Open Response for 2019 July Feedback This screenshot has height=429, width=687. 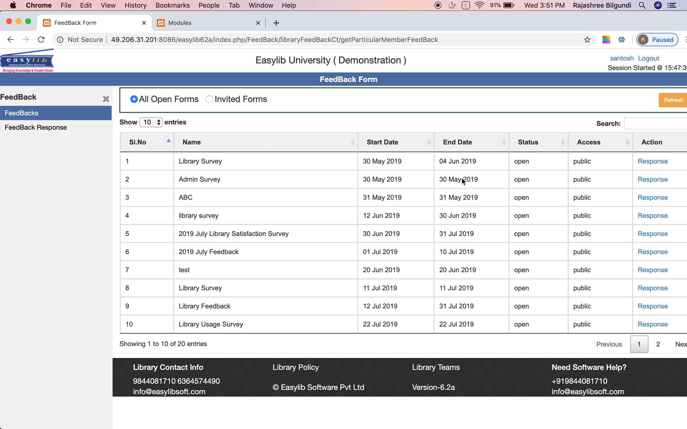click(x=653, y=252)
